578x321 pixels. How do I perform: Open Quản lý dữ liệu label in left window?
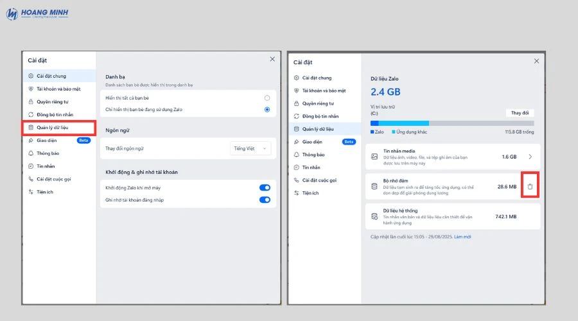pos(53,128)
